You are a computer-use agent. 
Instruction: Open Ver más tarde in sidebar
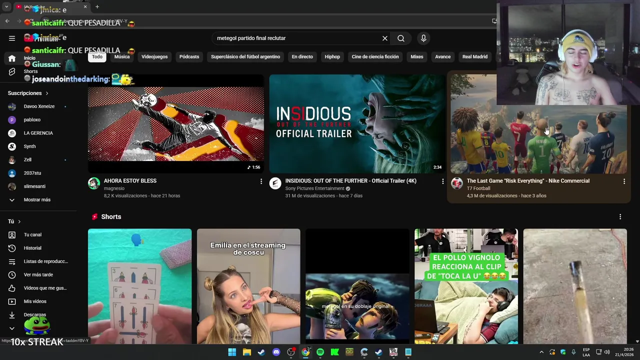point(38,274)
